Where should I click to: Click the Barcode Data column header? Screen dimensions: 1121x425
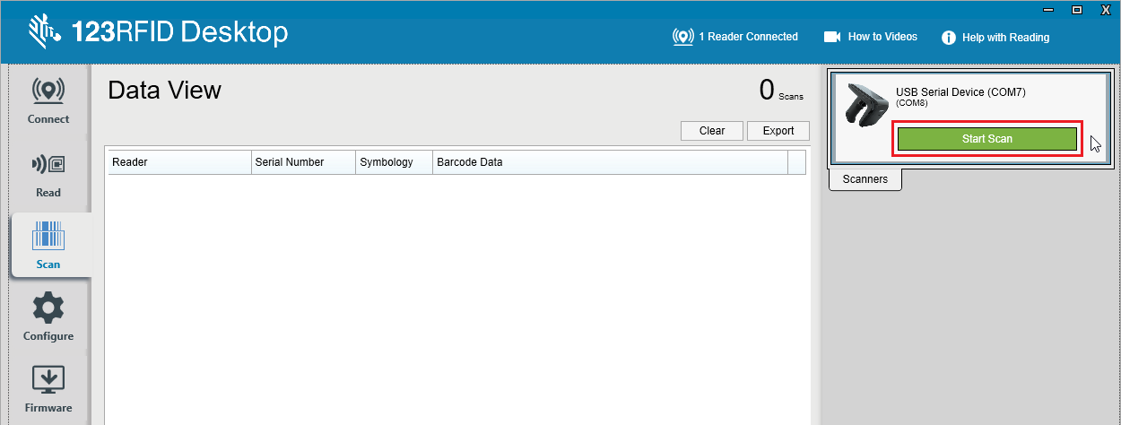point(610,162)
